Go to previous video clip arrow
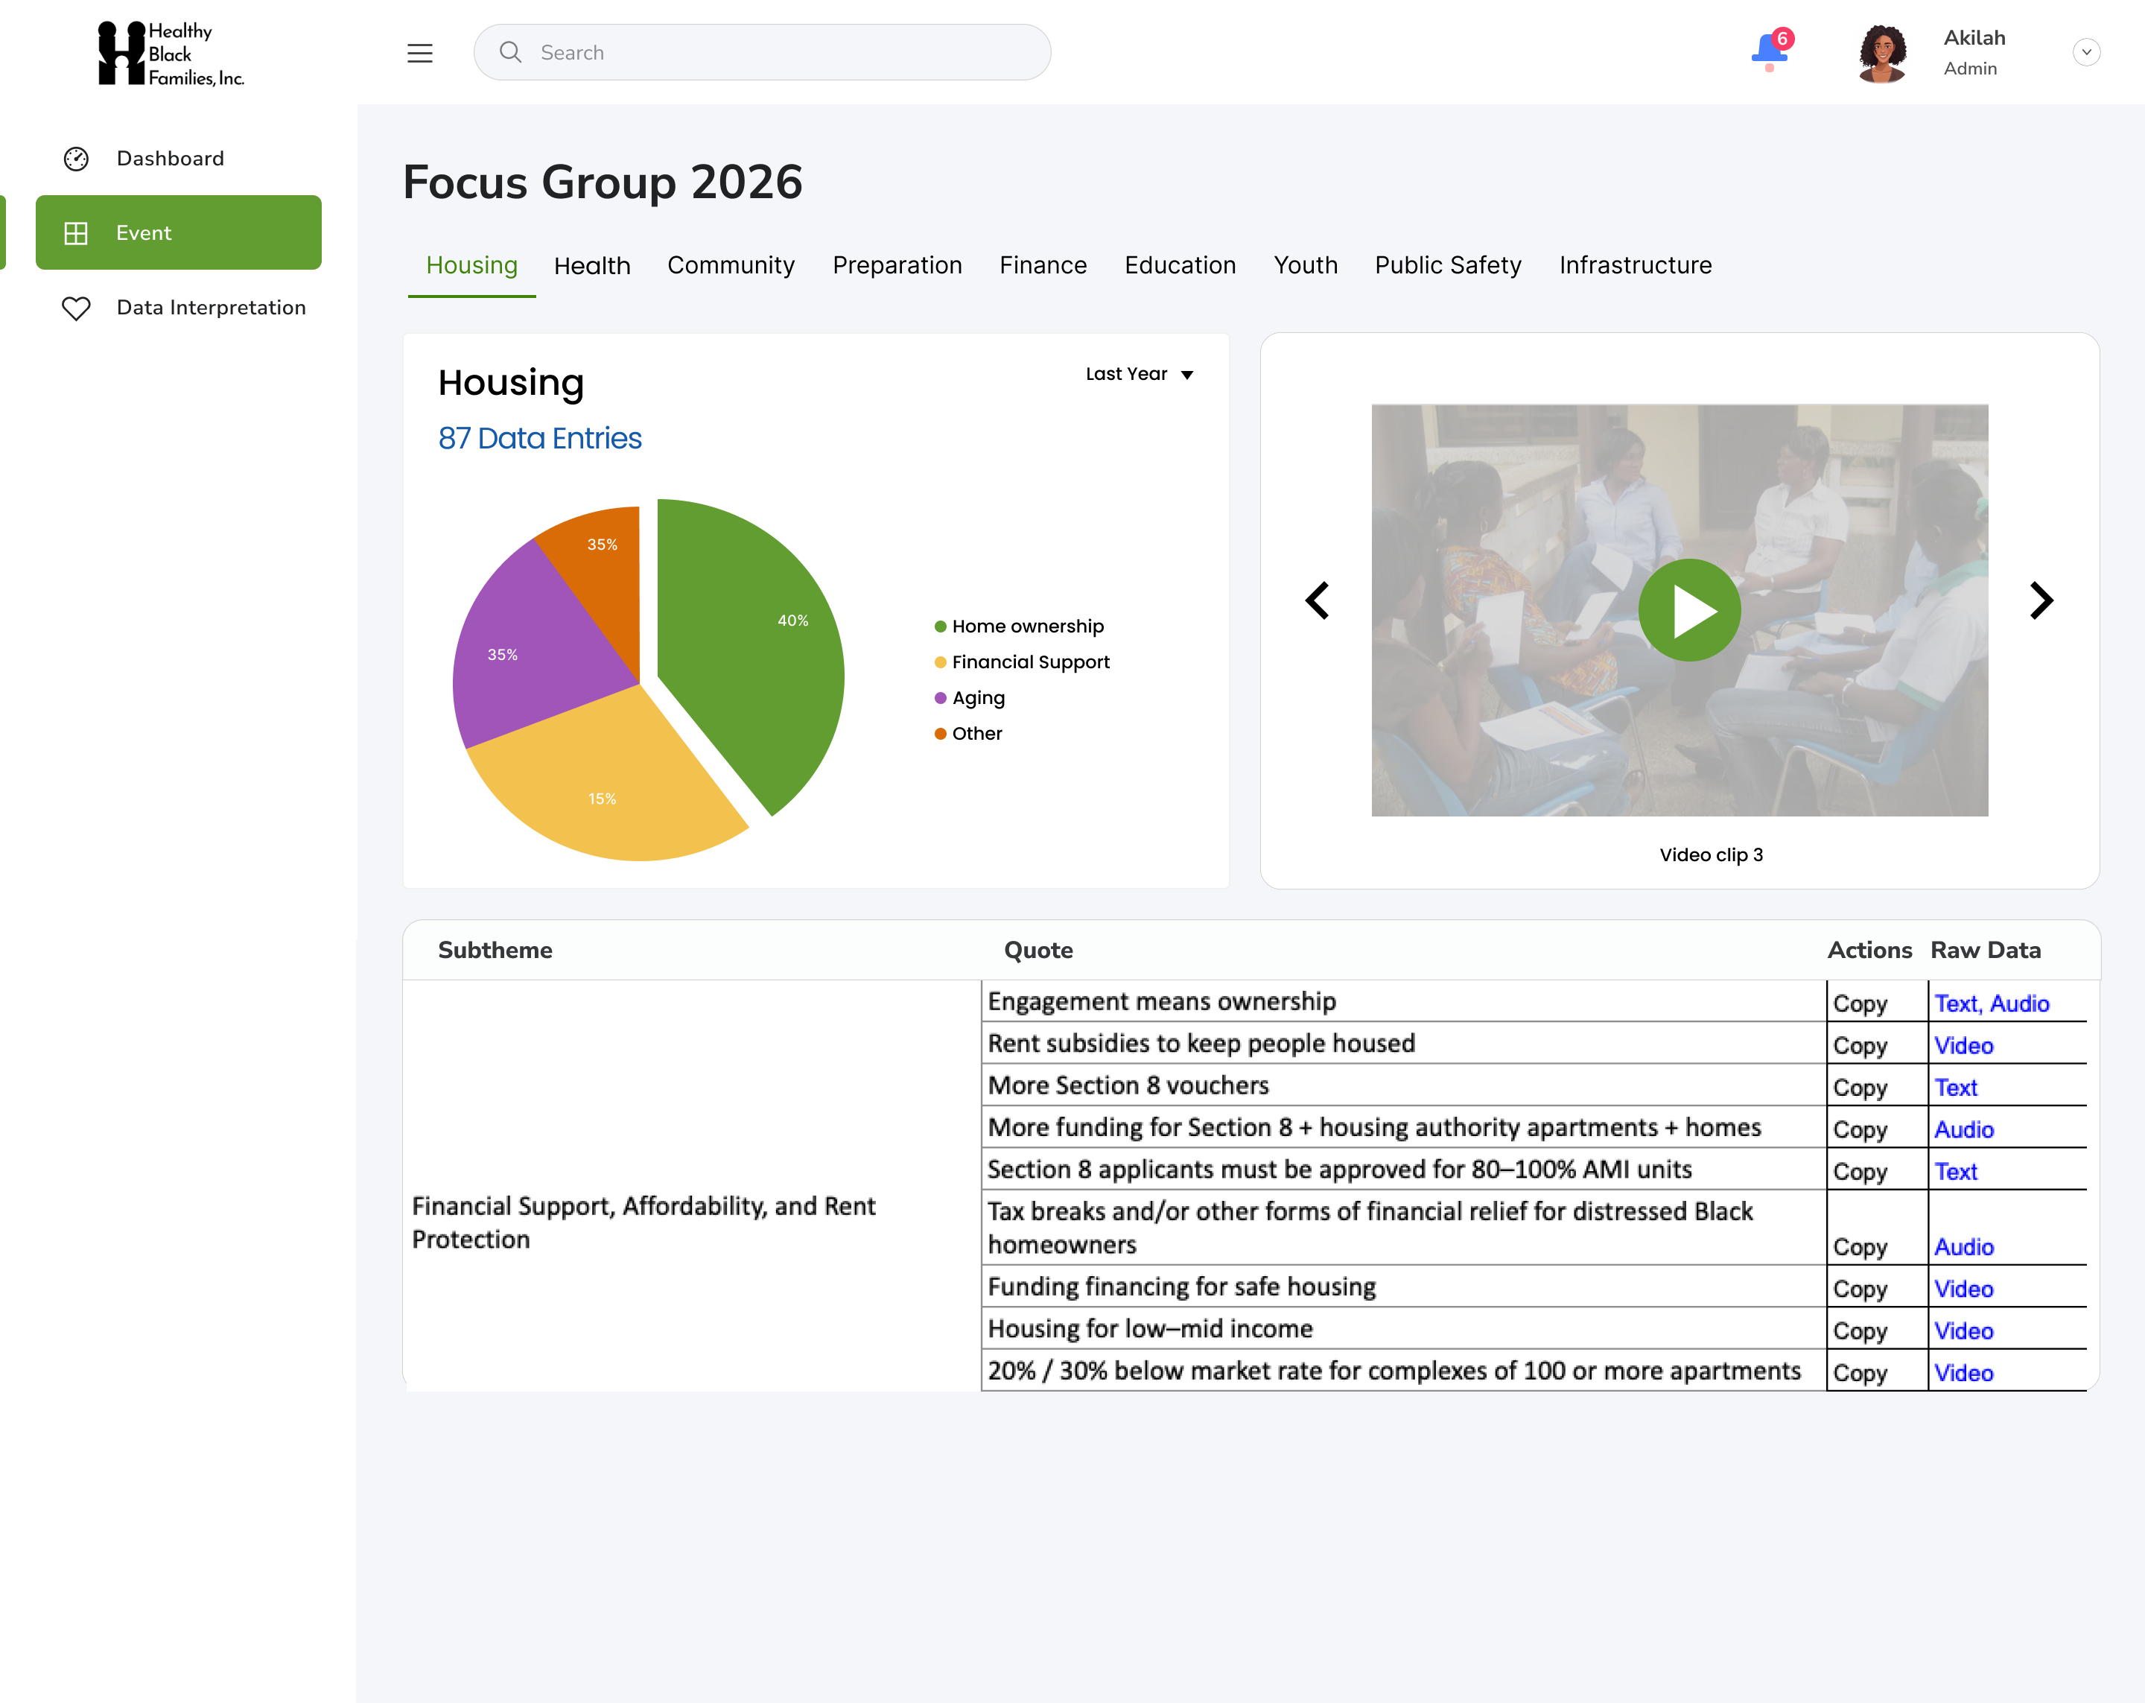The image size is (2145, 1703). [x=1318, y=600]
